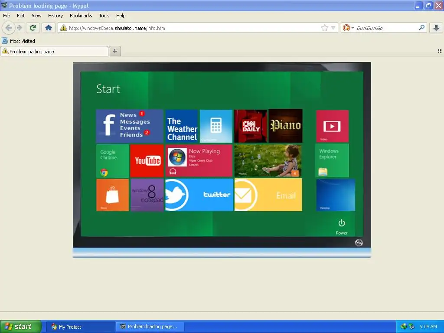Select Problem loading page taskbar button

point(150,327)
